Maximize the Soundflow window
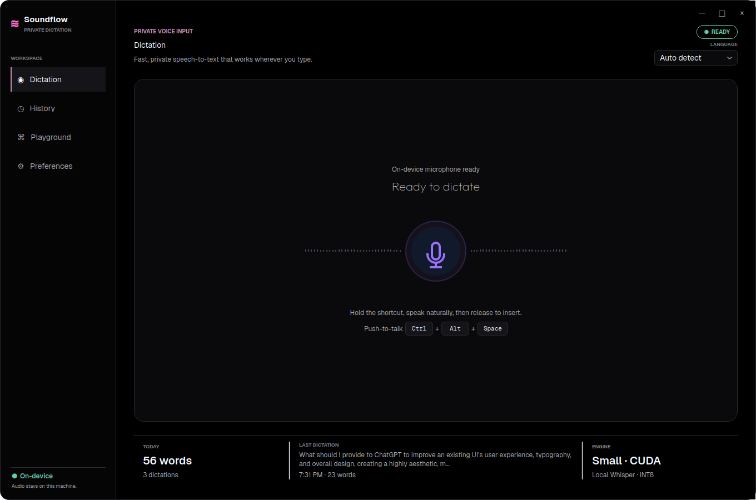The width and height of the screenshot is (756, 500). point(722,13)
